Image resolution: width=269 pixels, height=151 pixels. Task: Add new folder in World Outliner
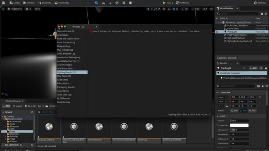(x=262, y=13)
